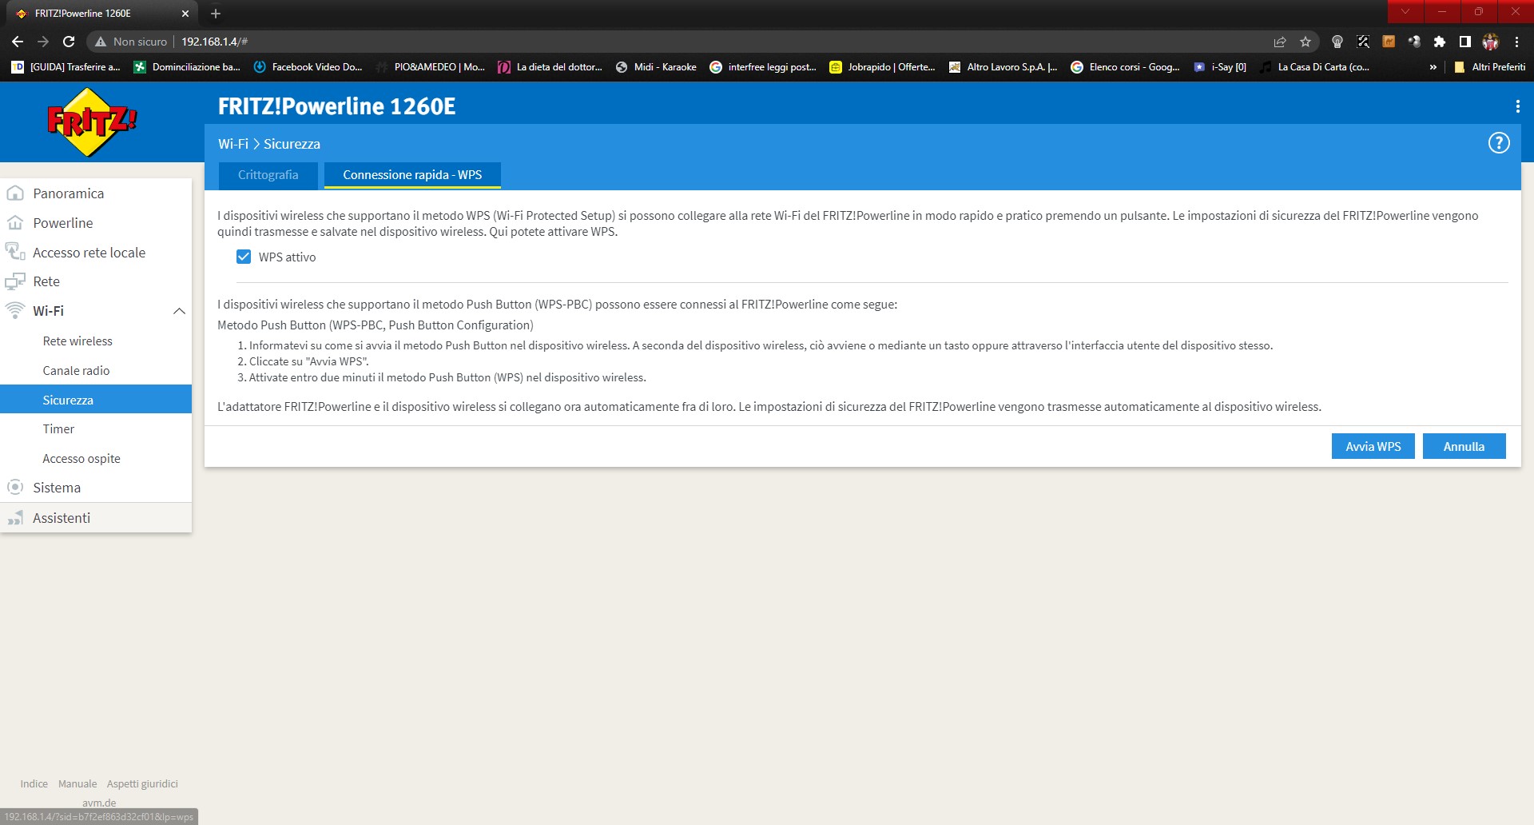This screenshot has height=825, width=1534.
Task: Open the Jobrapido bookmark
Action: click(x=882, y=67)
